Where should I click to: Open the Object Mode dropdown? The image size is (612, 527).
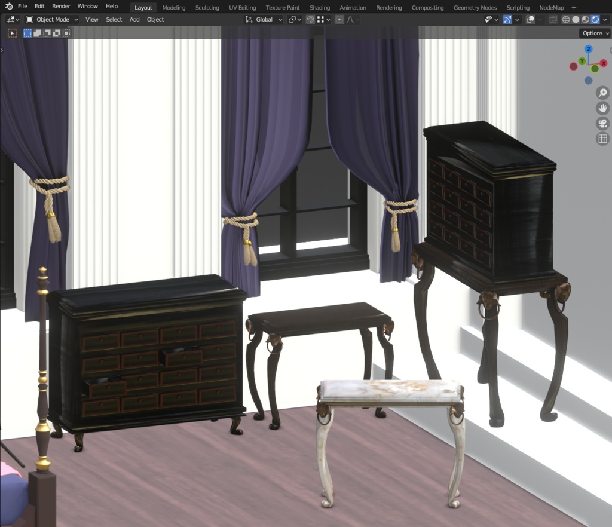click(x=52, y=20)
